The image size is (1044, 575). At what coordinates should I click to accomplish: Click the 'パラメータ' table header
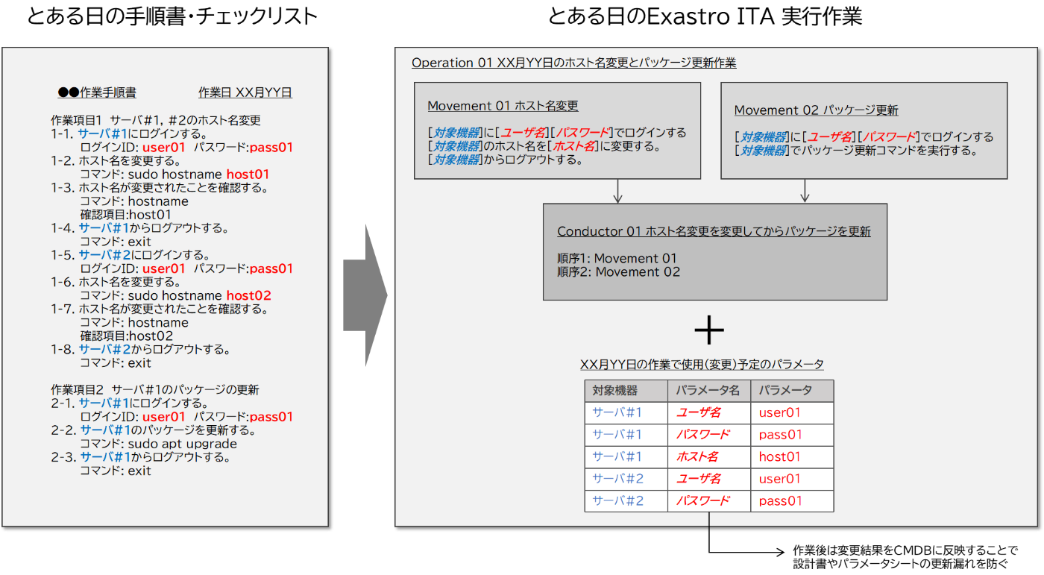tap(792, 391)
